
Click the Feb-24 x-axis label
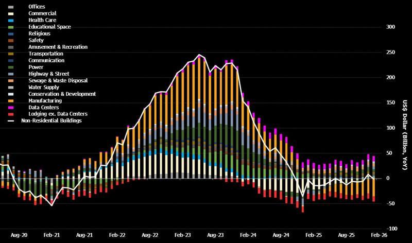(248, 235)
